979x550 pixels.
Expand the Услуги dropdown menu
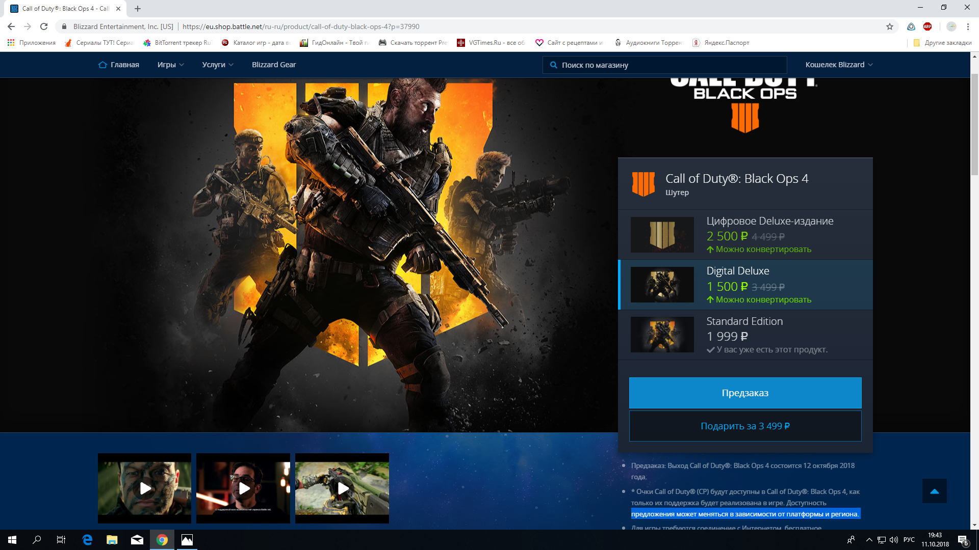click(x=217, y=65)
